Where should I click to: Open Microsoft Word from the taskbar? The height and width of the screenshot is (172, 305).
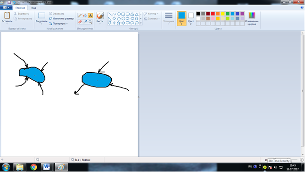46,167
